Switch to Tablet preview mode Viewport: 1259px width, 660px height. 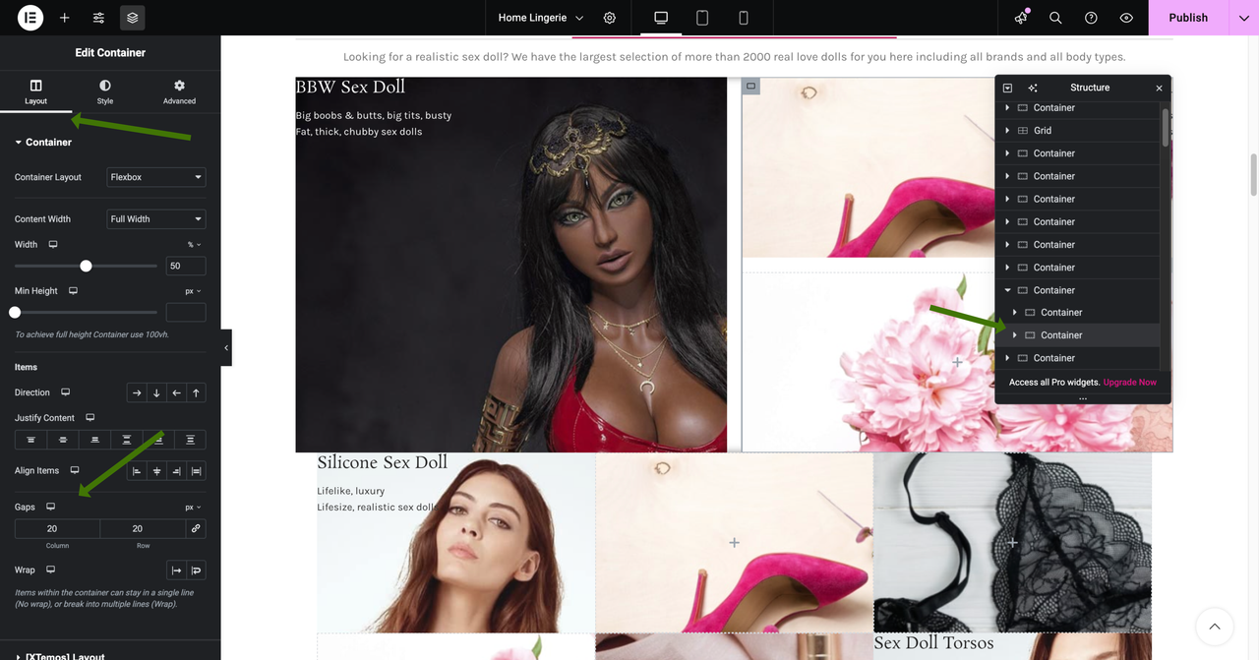pyautogui.click(x=702, y=18)
